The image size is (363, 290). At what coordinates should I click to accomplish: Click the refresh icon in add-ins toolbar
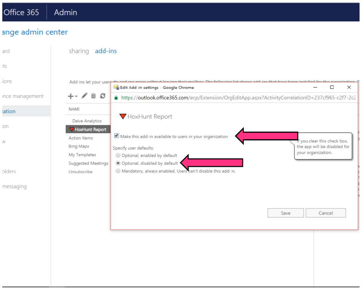click(x=103, y=96)
